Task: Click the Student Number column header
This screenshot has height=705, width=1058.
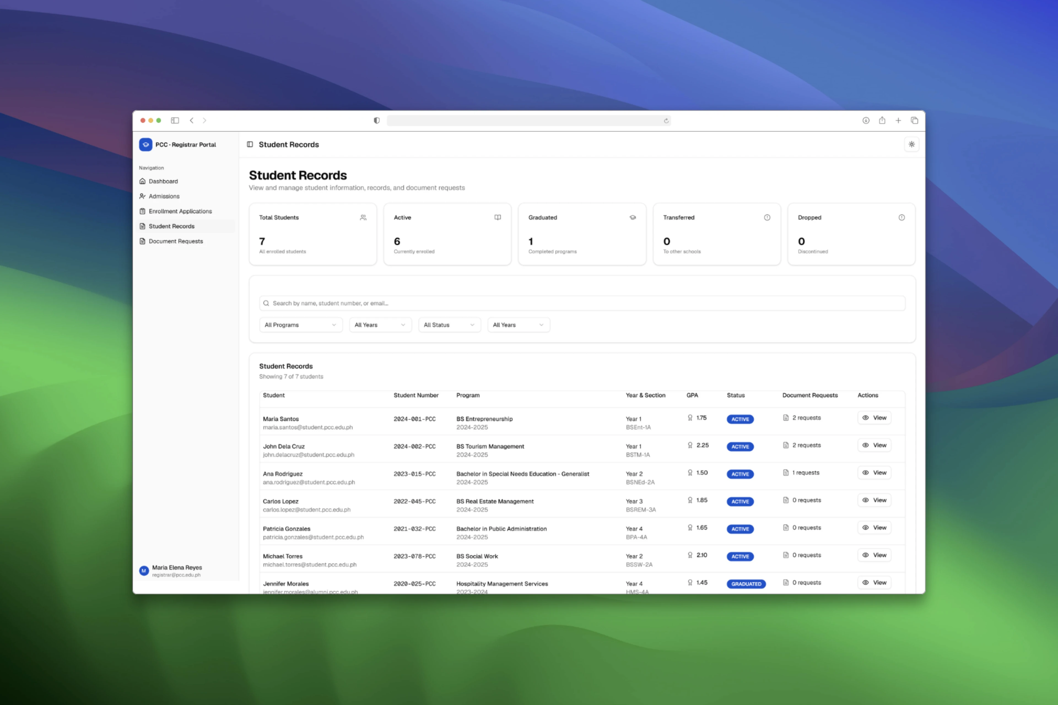Action: pos(416,395)
